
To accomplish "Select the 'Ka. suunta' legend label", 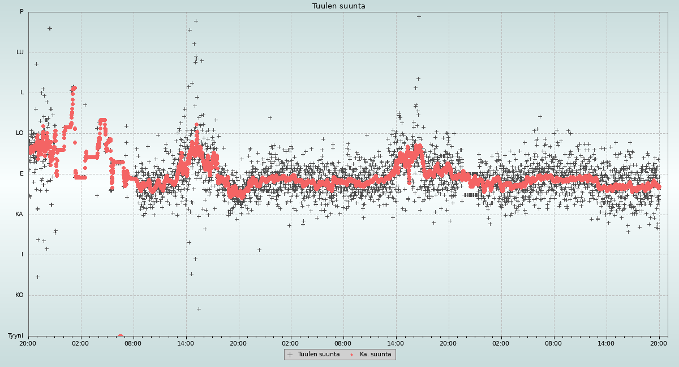I will [x=375, y=355].
